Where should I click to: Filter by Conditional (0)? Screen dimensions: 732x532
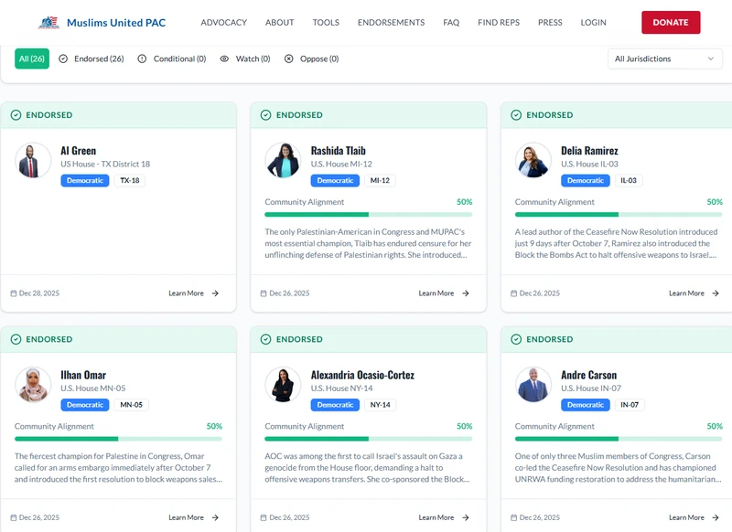(x=172, y=59)
